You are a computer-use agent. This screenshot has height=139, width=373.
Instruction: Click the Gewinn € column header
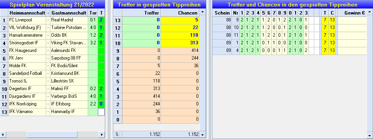tap(352, 13)
